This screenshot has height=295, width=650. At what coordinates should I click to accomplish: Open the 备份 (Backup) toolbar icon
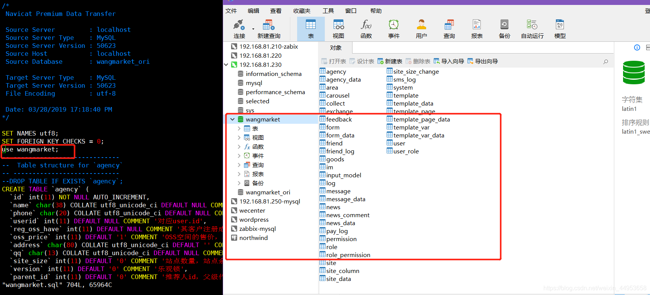tap(505, 29)
